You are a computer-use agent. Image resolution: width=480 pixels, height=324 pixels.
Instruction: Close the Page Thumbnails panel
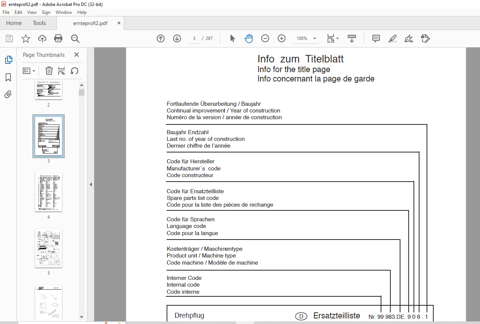click(77, 55)
